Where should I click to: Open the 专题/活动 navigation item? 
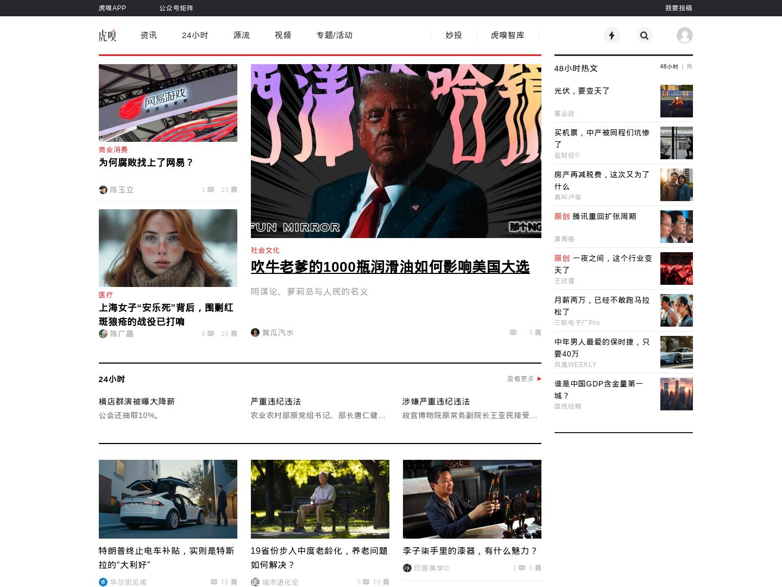[x=335, y=35]
